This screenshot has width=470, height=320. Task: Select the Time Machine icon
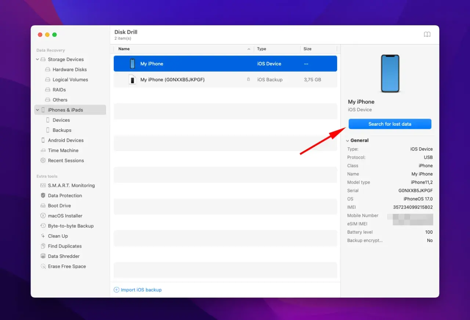pos(43,150)
